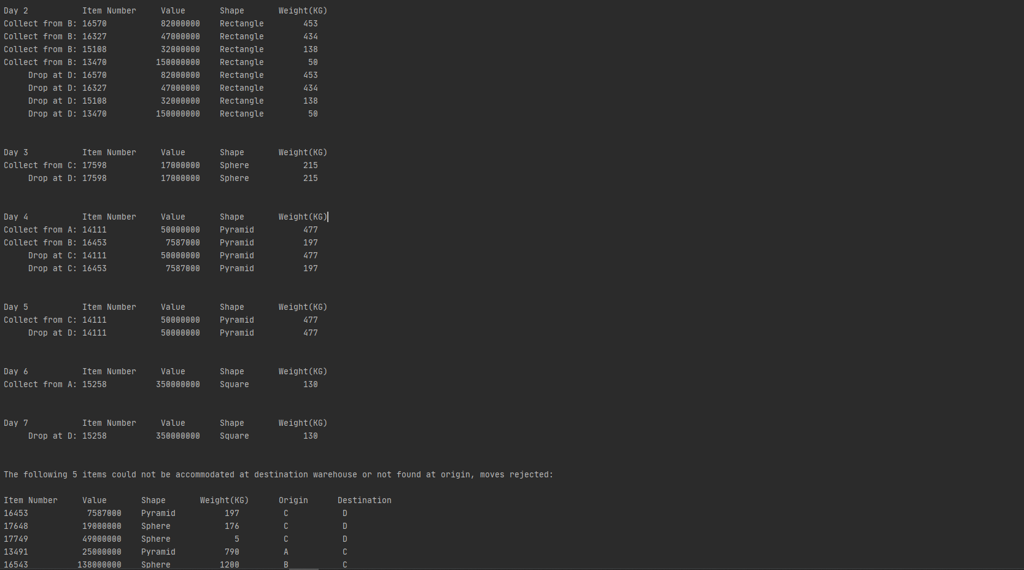Click weight 790 in rejected 13491 row
1024x570 pixels.
tap(232, 552)
